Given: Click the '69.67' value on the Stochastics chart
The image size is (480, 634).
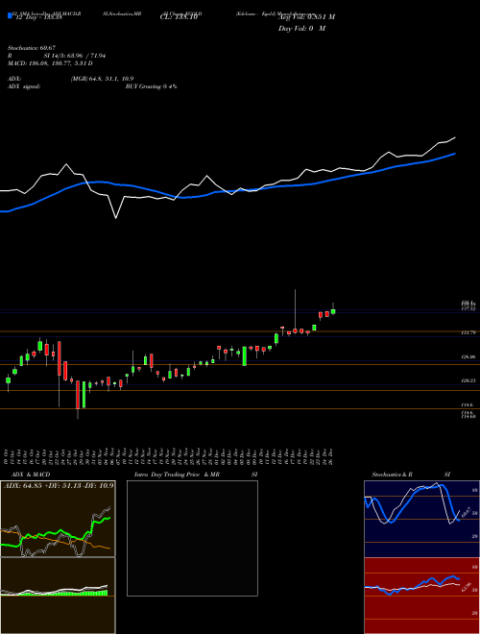Looking at the screenshot, I should tap(465, 513).
